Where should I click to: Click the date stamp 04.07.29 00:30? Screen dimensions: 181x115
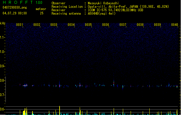pos(15,13)
